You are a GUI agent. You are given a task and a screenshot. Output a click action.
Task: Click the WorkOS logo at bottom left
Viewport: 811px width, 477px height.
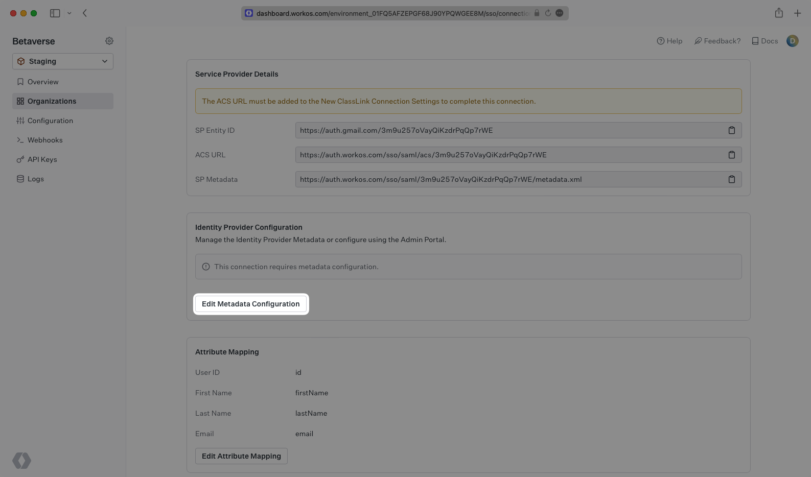click(22, 460)
